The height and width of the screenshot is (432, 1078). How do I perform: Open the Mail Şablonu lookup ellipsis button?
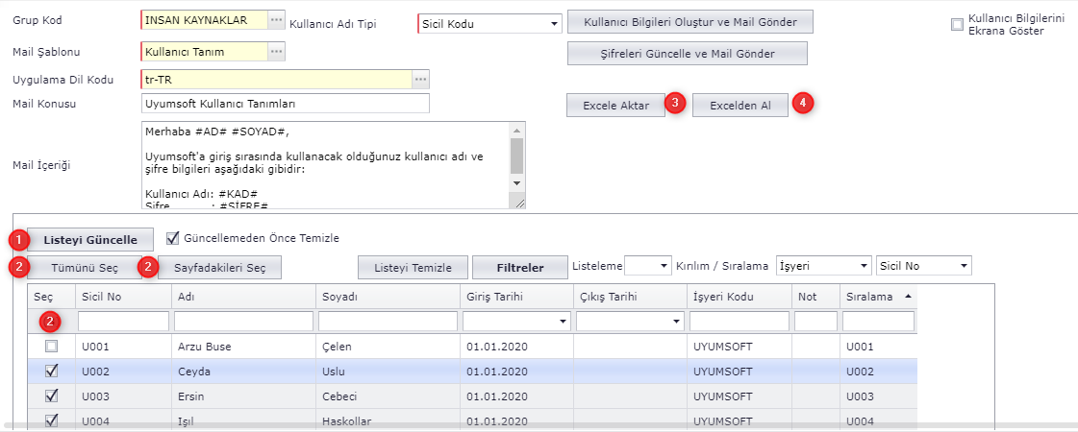[x=276, y=51]
